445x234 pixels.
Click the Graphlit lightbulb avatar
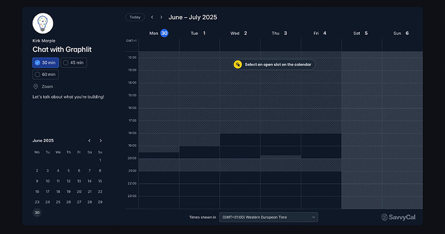pyautogui.click(x=43, y=23)
